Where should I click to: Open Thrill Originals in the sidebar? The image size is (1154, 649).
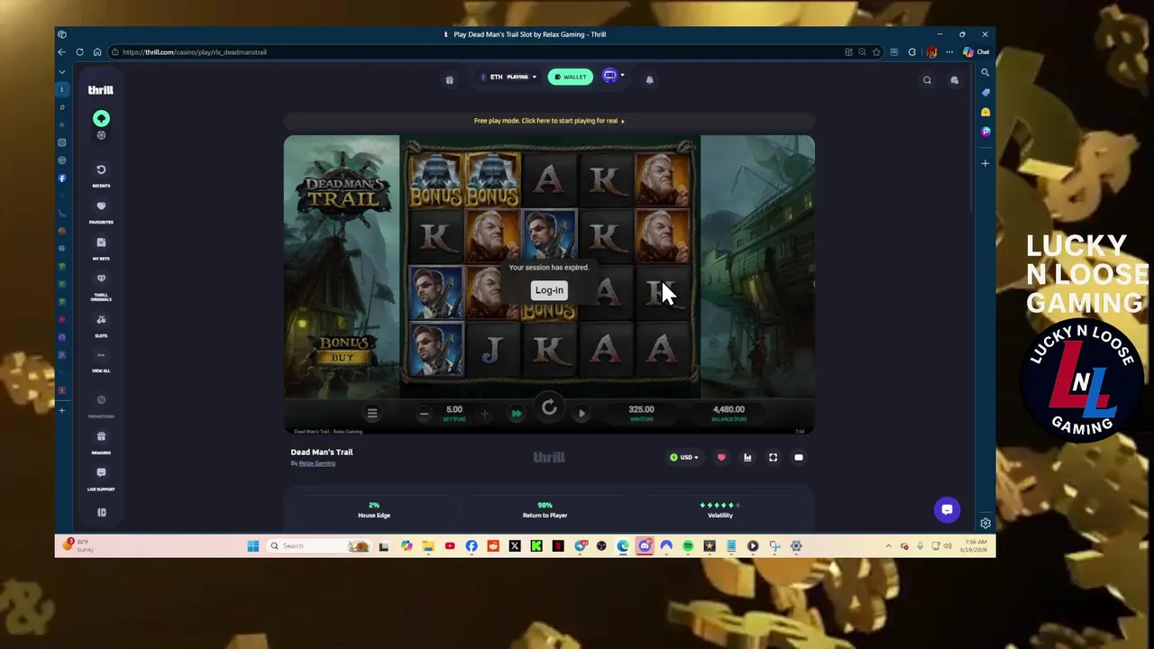pos(101,285)
